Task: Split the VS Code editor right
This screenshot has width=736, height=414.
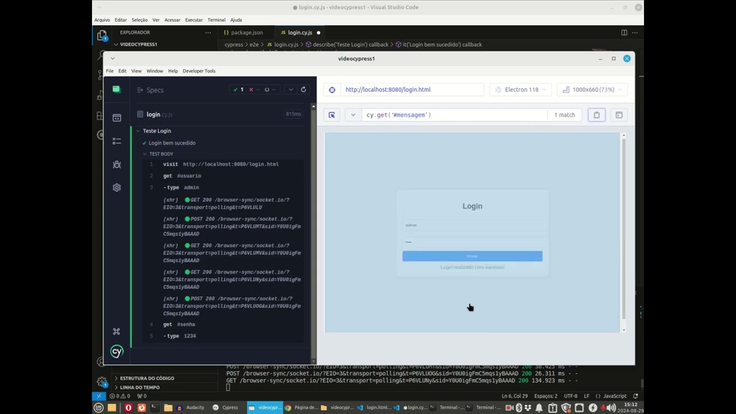Action: [624, 33]
